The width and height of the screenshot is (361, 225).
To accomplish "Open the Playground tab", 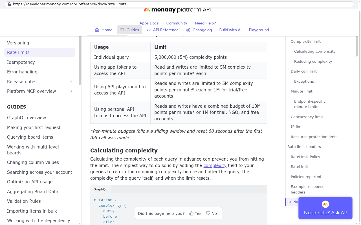I will (x=259, y=30).
